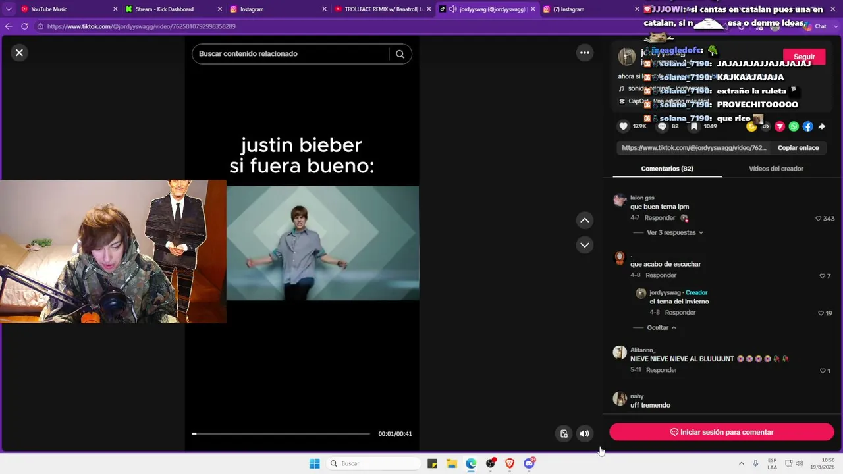Reply to jordyyswag creator comment

pyautogui.click(x=680, y=313)
